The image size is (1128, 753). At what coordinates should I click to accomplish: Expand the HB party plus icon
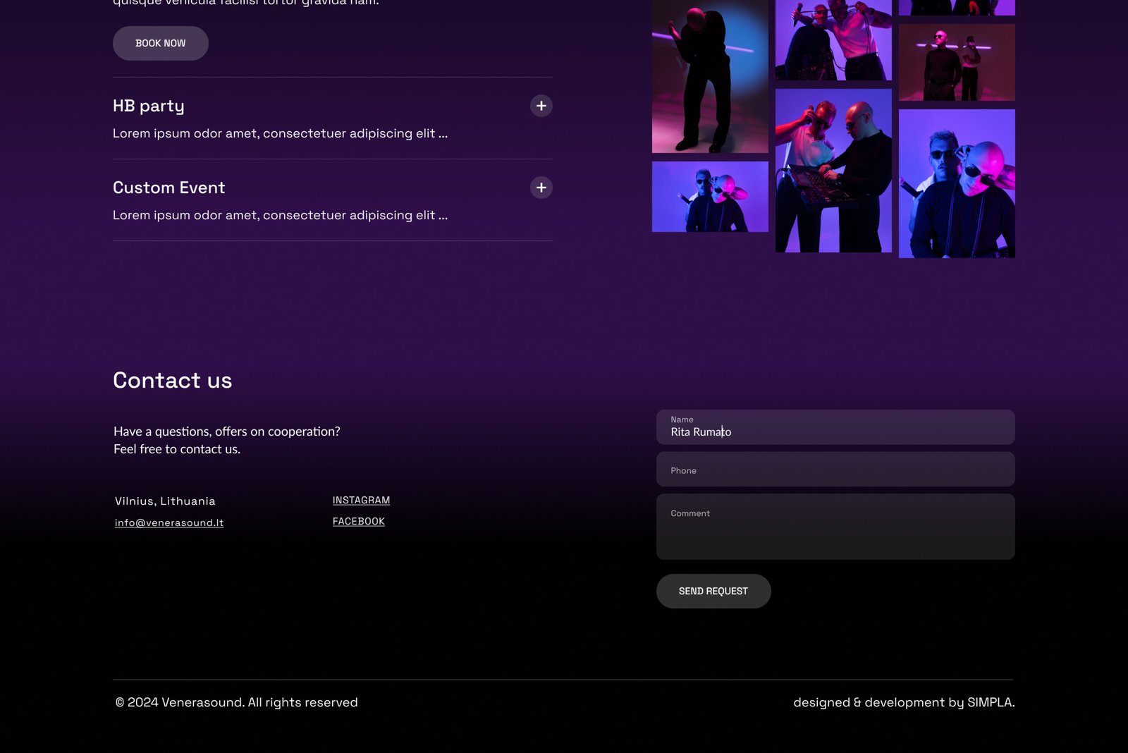click(541, 106)
